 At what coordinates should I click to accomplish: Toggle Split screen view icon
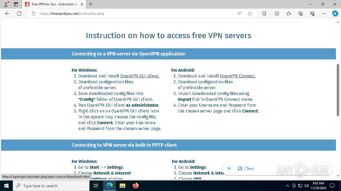click(277, 14)
